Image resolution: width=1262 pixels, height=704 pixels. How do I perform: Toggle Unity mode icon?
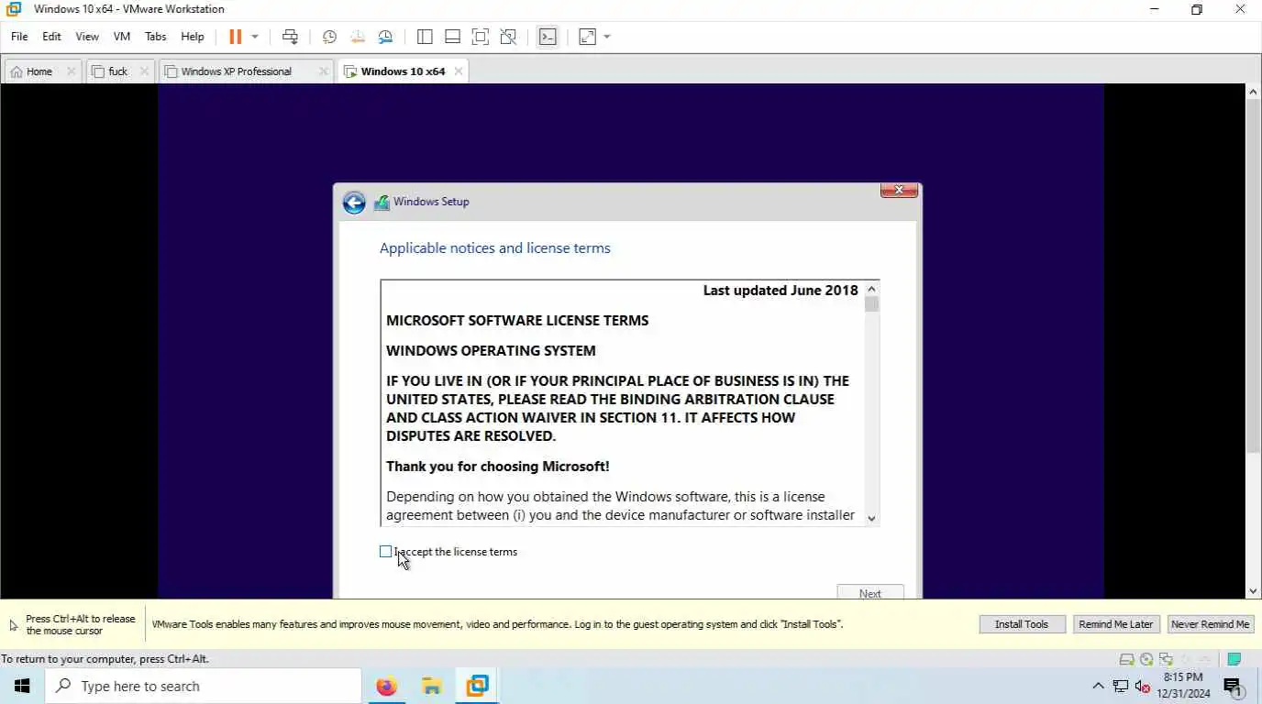(x=508, y=37)
